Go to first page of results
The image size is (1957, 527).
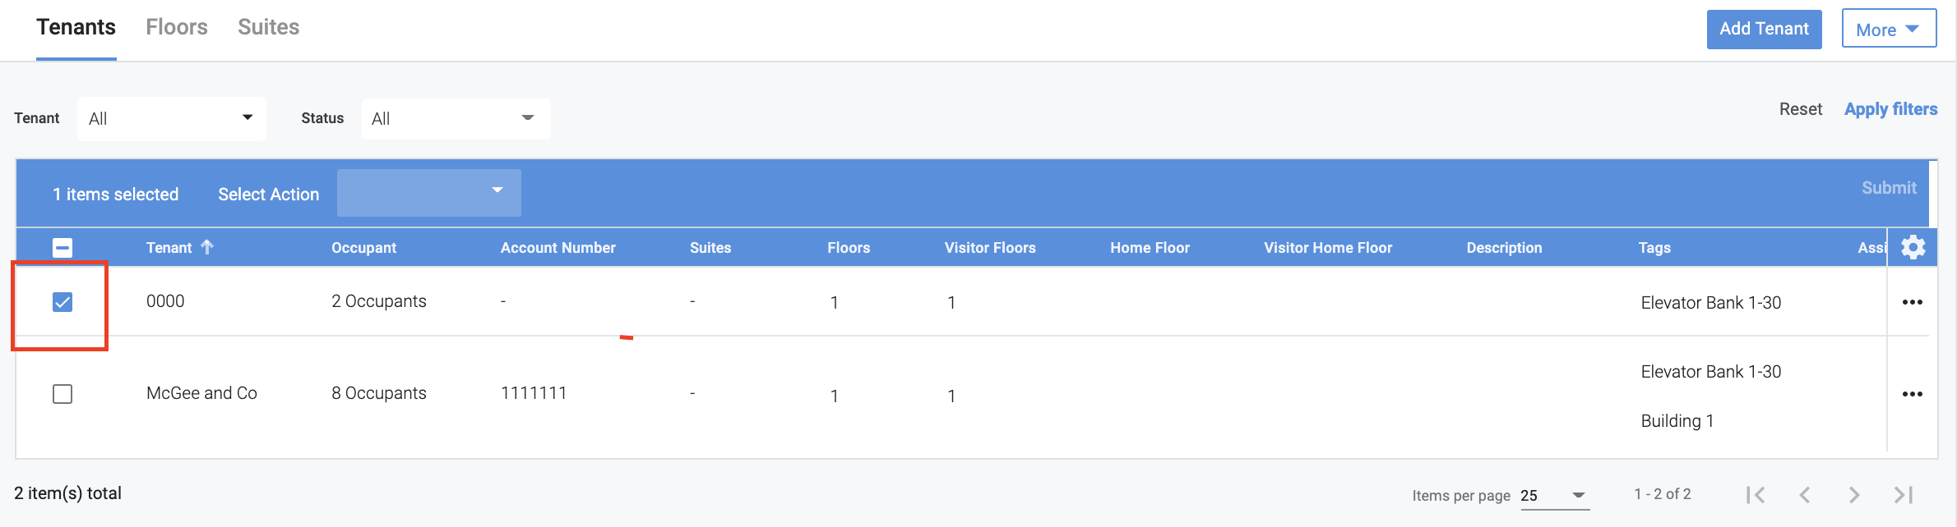1756,494
